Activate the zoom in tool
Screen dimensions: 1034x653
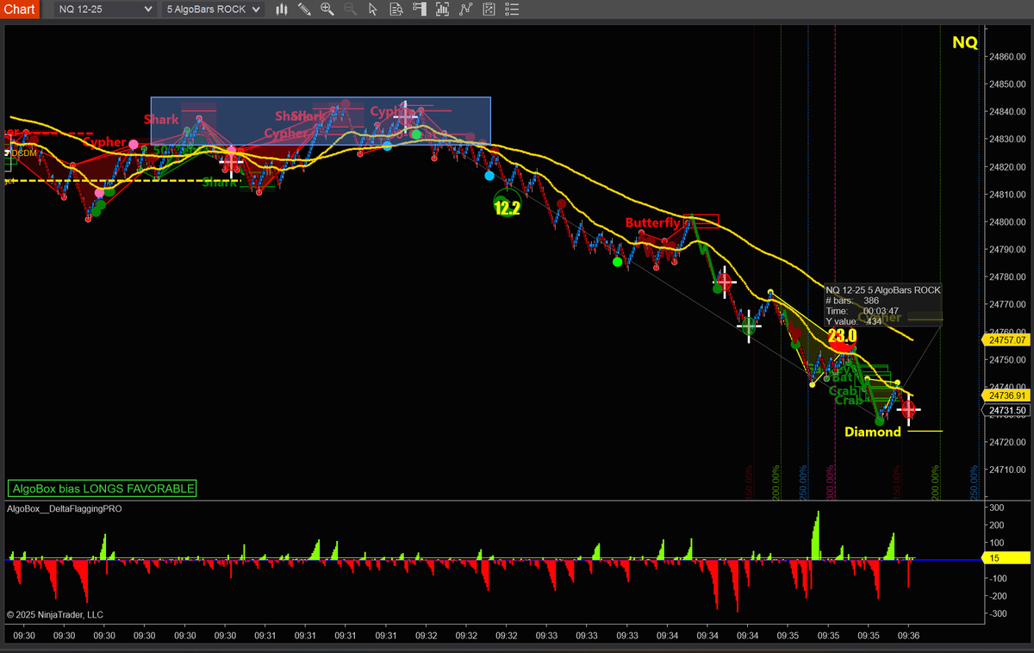tap(327, 9)
